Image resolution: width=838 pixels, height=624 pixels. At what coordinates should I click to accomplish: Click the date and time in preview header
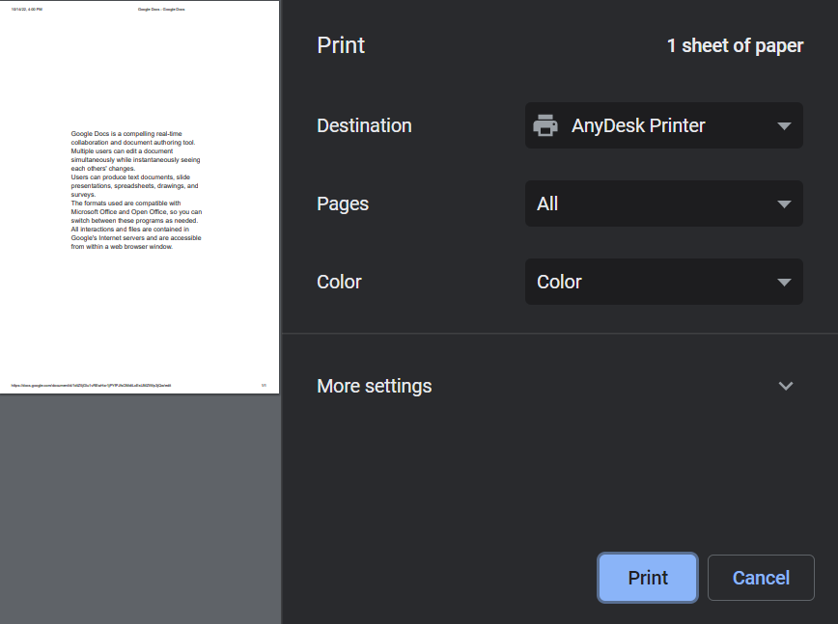coord(27,10)
